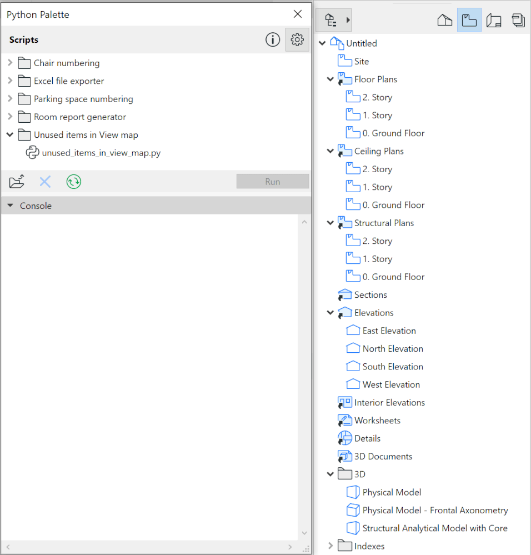This screenshot has height=555, width=531.
Task: Open Publisher Sets in Navigator
Action: coord(518,20)
